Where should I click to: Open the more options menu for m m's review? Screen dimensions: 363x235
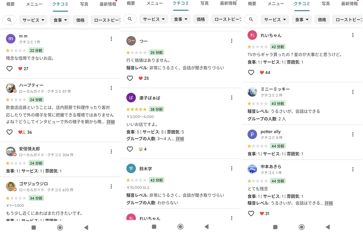[x=111, y=39]
